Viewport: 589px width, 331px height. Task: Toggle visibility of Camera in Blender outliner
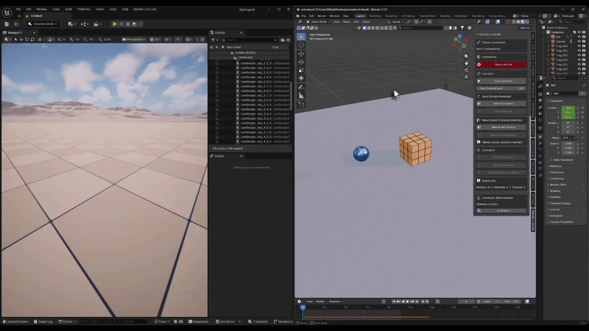pos(579,41)
